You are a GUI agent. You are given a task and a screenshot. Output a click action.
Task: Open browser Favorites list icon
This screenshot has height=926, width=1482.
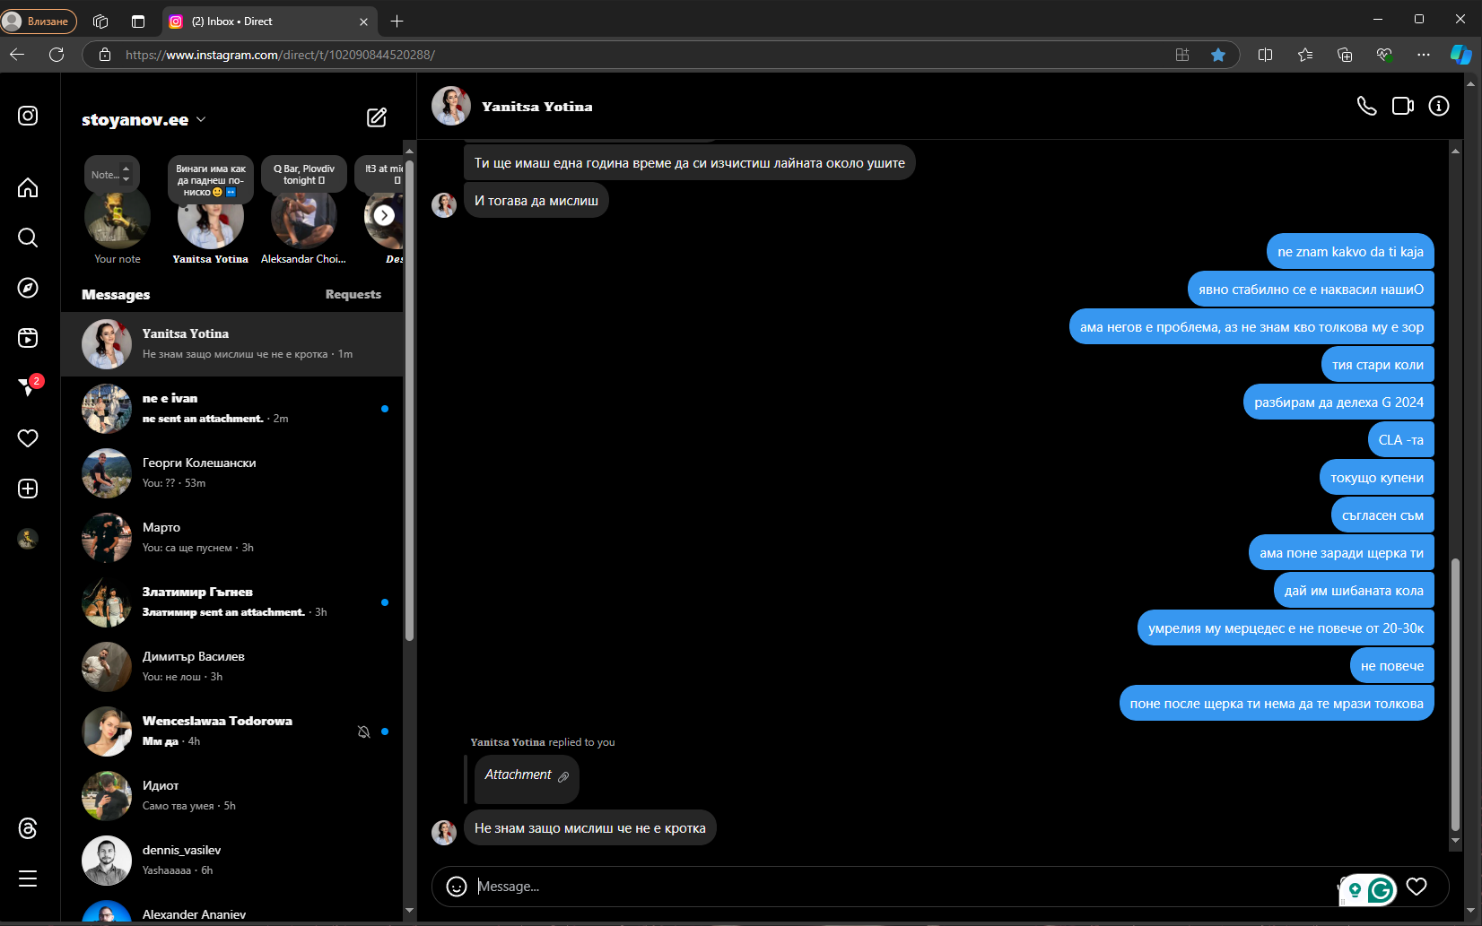click(1305, 55)
